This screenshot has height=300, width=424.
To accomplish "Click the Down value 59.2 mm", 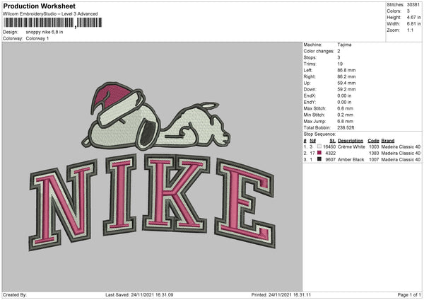I will (x=346, y=89).
